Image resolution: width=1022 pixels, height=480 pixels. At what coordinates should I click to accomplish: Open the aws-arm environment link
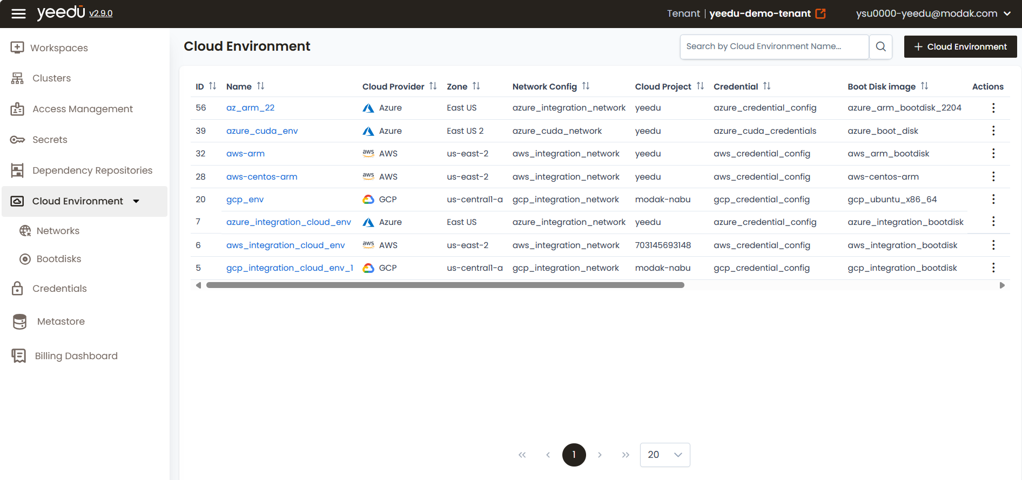coord(245,154)
